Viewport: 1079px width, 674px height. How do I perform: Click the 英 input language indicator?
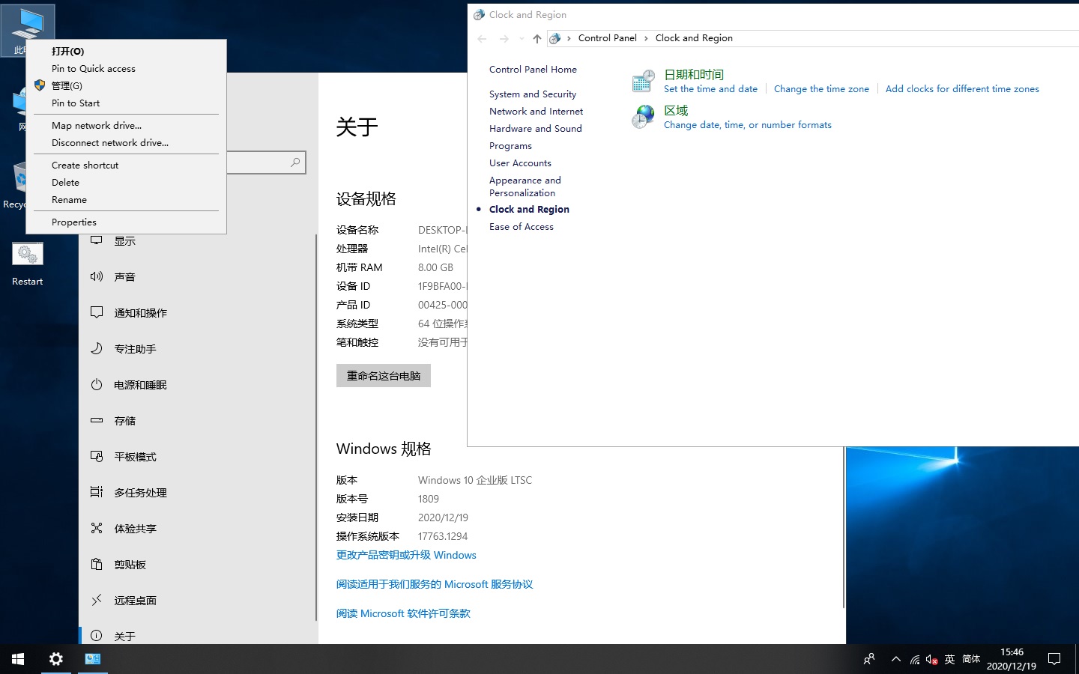[949, 659]
